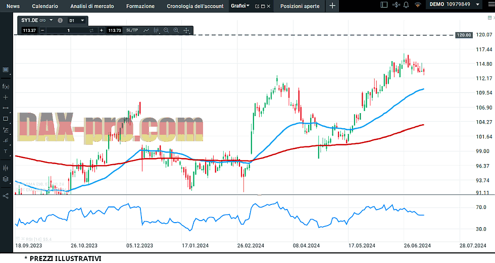This screenshot has width=495, height=263.
Task: Expand the DEMO 10979849 account dropdown
Action: coord(478,5)
